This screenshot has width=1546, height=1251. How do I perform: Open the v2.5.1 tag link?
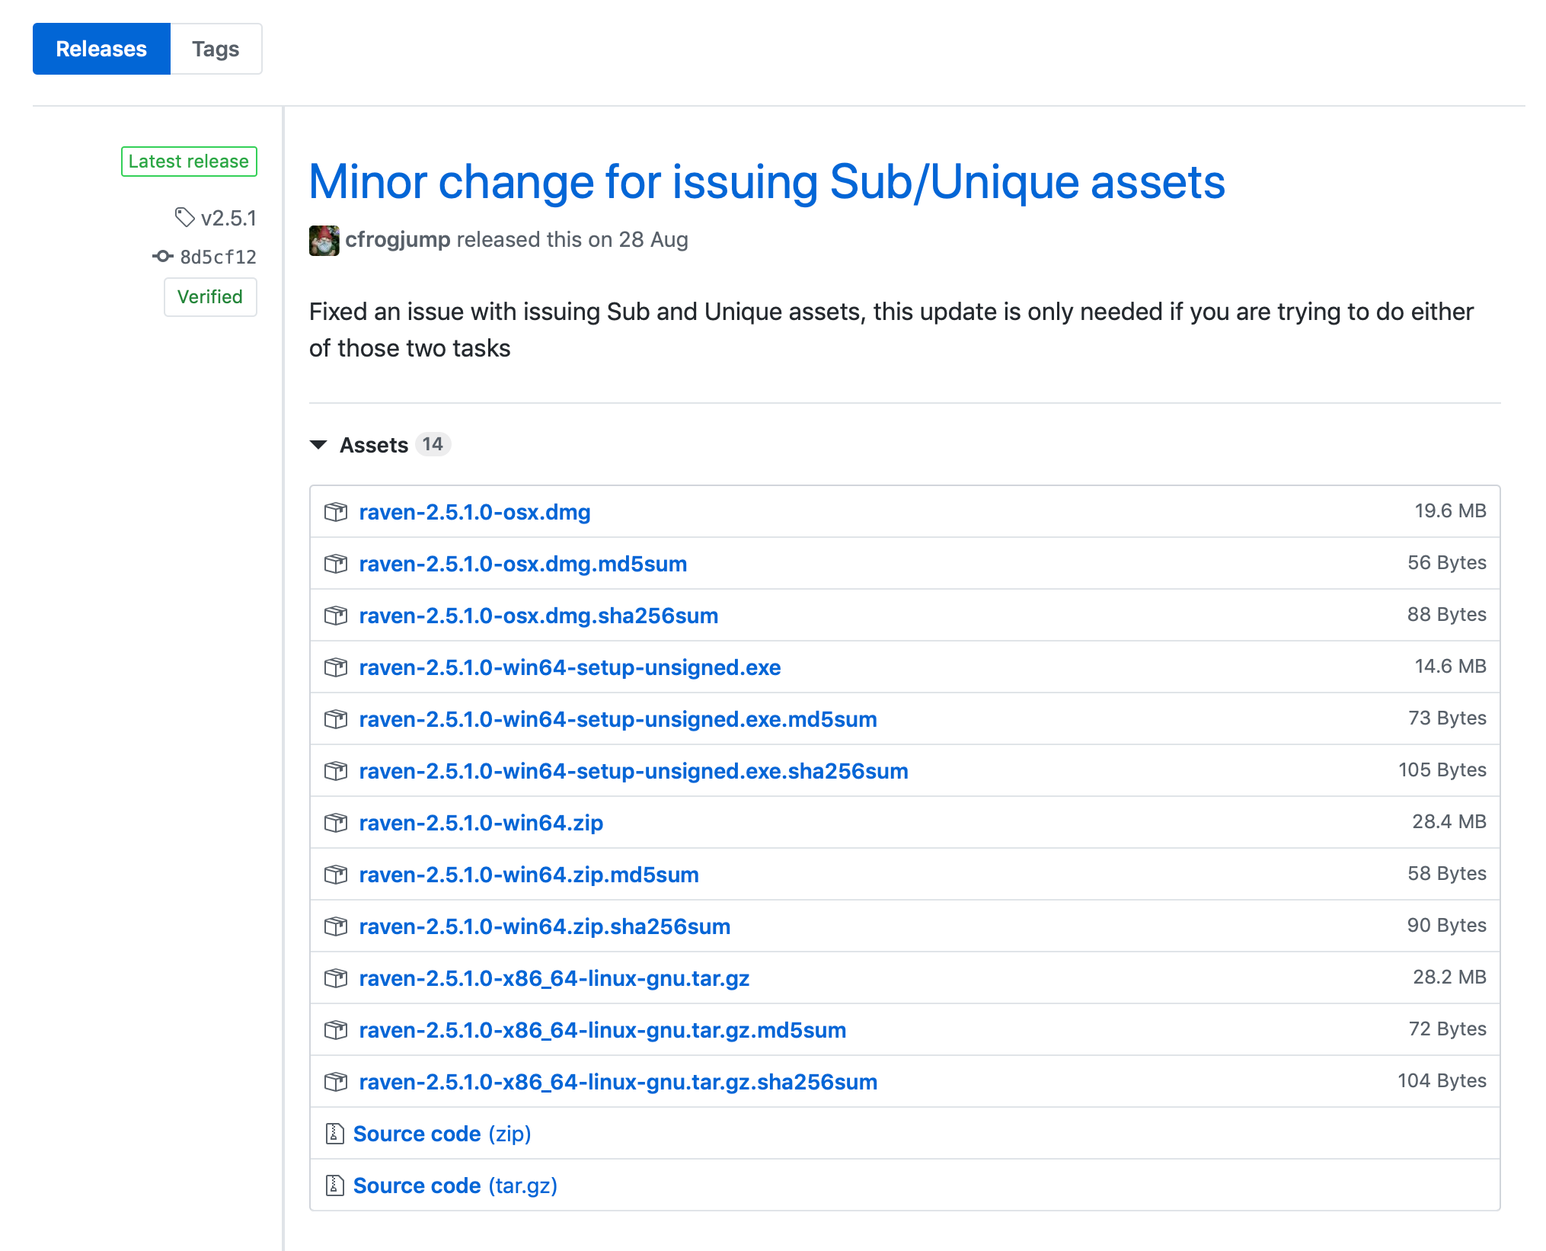tap(228, 219)
